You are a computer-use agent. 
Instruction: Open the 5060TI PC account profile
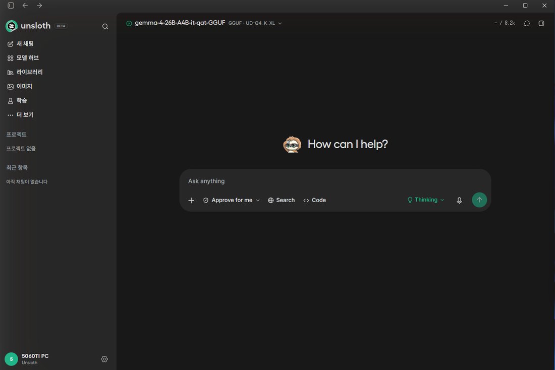[x=27, y=359]
